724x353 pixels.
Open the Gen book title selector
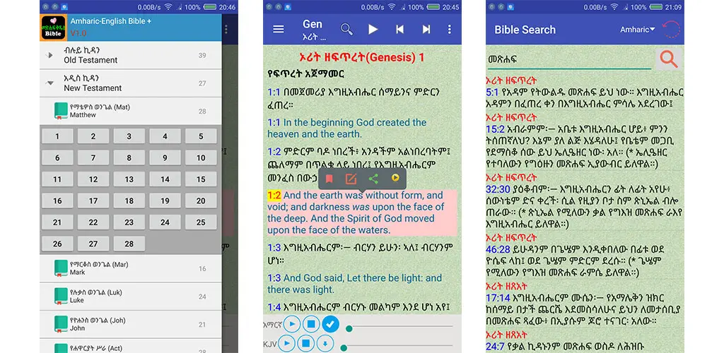tap(314, 29)
